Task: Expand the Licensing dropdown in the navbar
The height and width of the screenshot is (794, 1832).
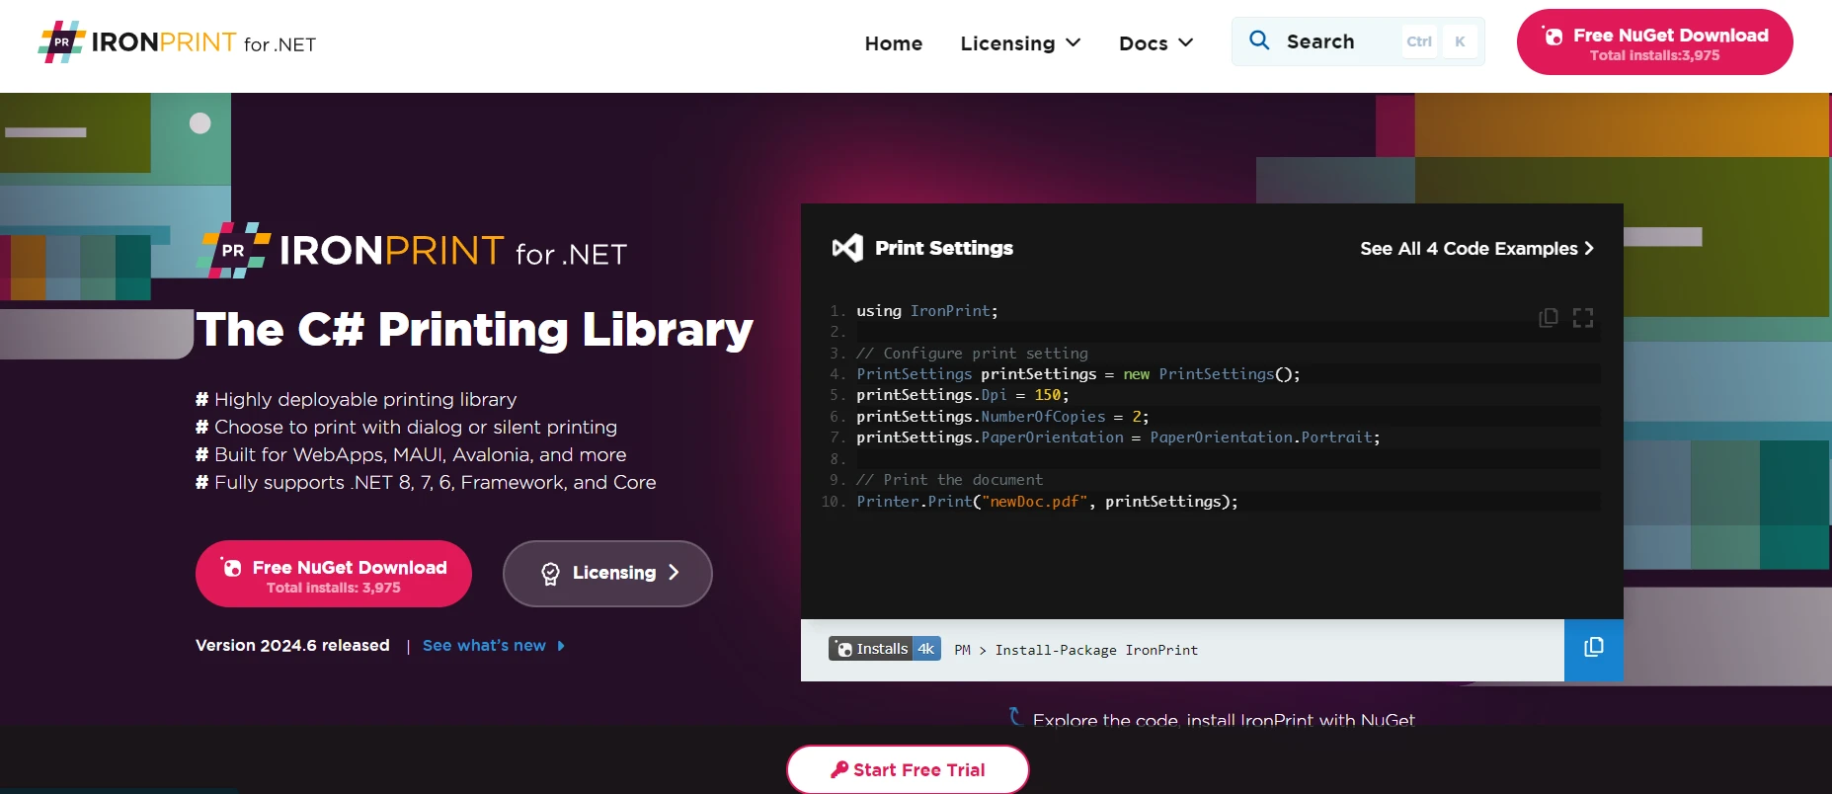Action: pyautogui.click(x=1020, y=43)
